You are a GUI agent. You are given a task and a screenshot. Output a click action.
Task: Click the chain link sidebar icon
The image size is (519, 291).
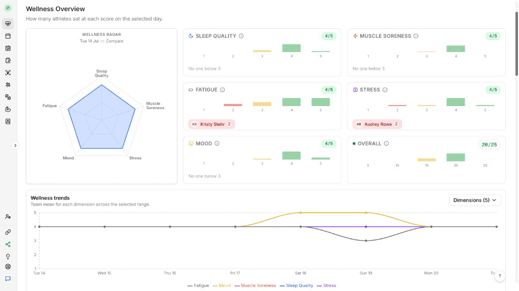[8, 232]
